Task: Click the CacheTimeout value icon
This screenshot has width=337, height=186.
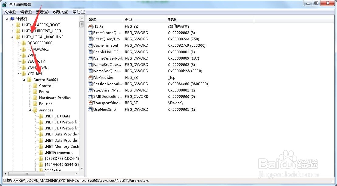Action: click(x=90, y=45)
